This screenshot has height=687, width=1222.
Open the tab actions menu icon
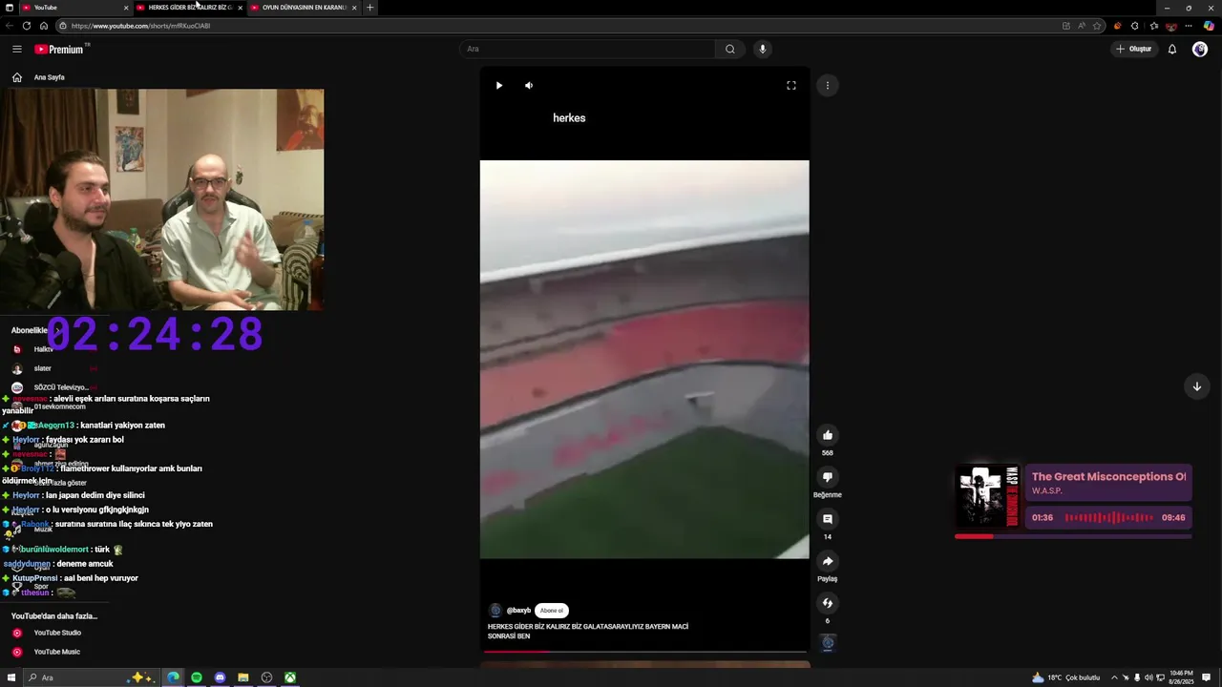click(9, 8)
